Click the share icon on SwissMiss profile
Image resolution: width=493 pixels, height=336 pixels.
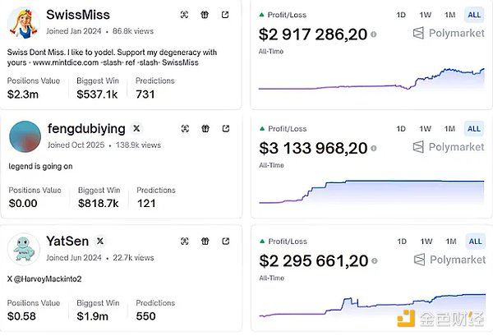click(x=224, y=15)
